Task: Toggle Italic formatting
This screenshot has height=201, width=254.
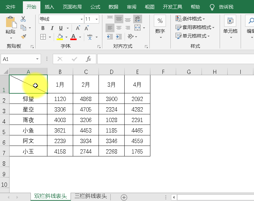Action: tap(52, 28)
